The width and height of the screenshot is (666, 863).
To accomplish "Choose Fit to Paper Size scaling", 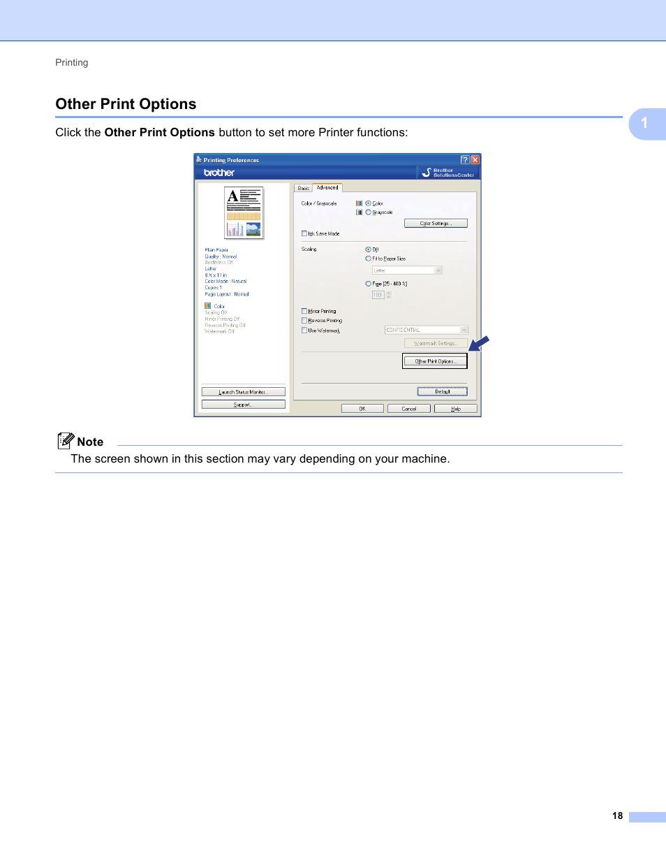I will (368, 259).
